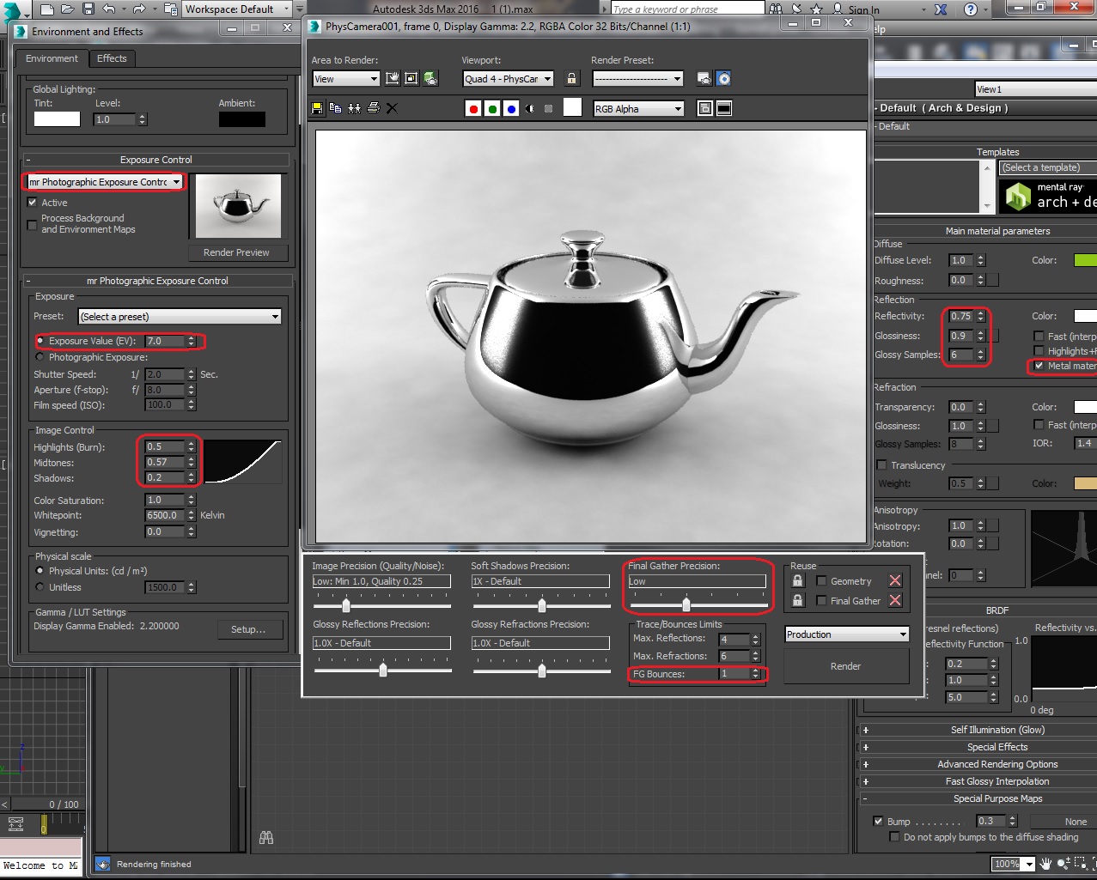Click the Exposure Value input field
The width and height of the screenshot is (1097, 880).
click(168, 341)
